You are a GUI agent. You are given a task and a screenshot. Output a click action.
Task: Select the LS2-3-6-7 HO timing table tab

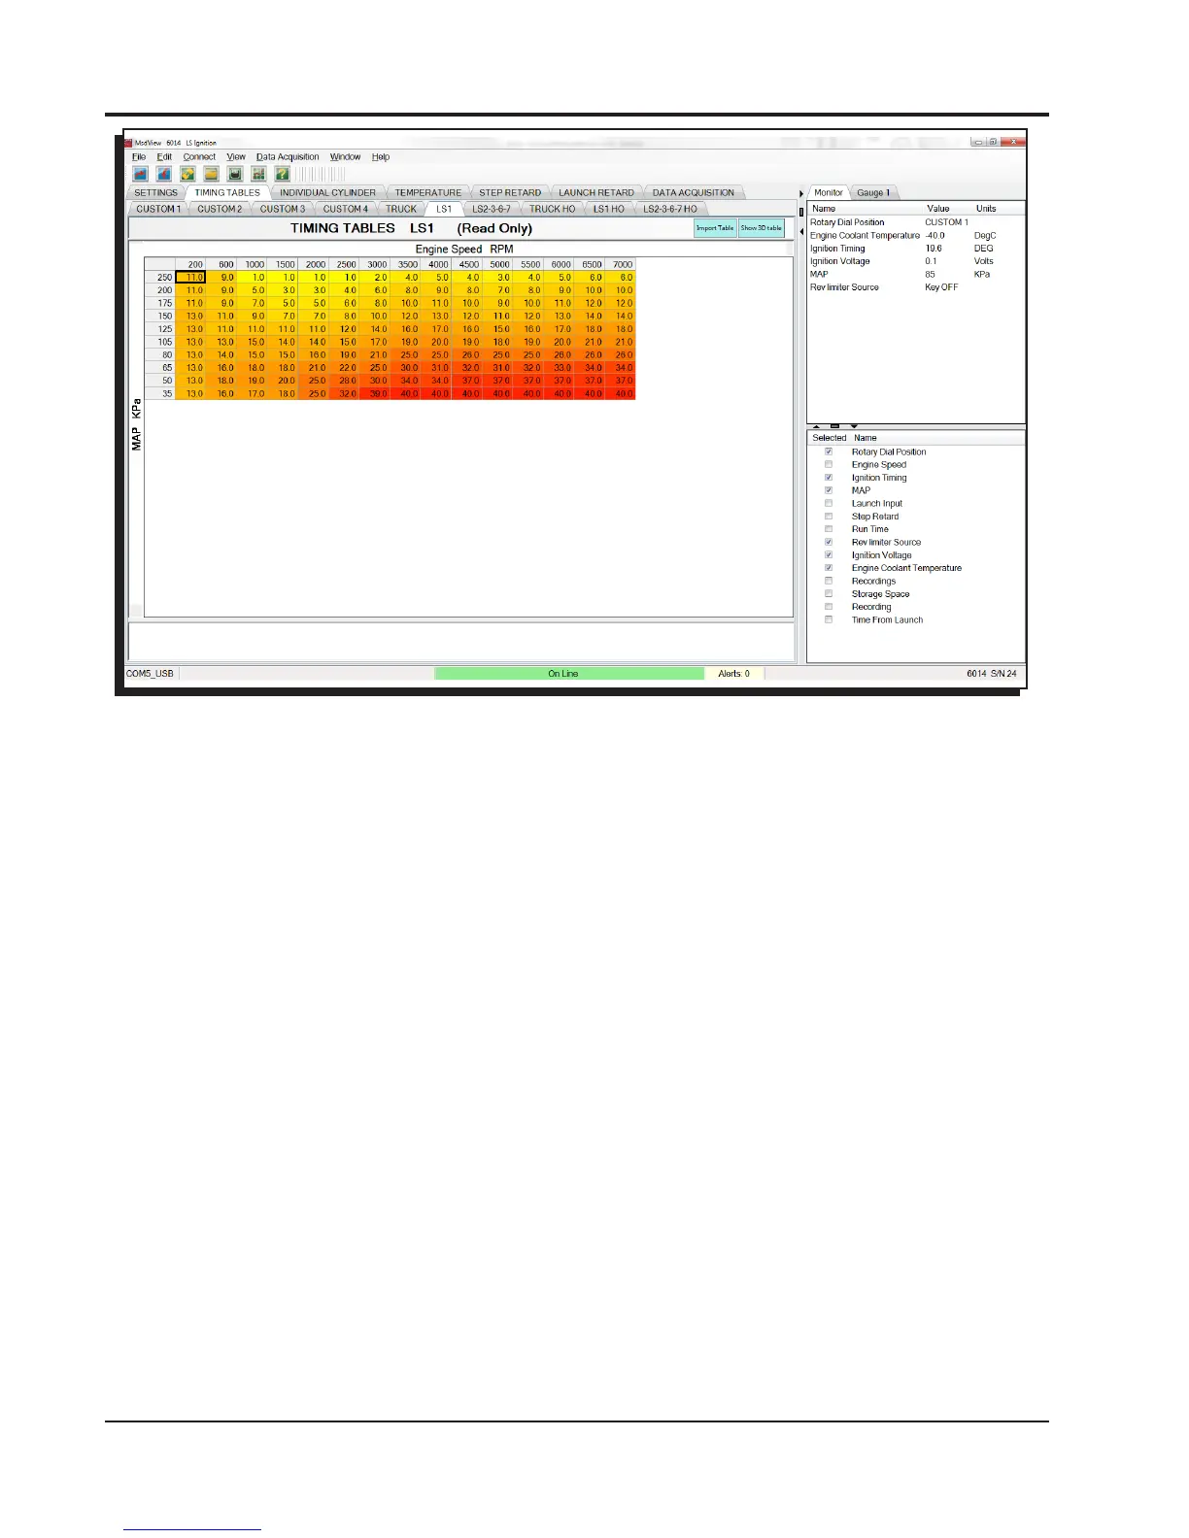670,209
